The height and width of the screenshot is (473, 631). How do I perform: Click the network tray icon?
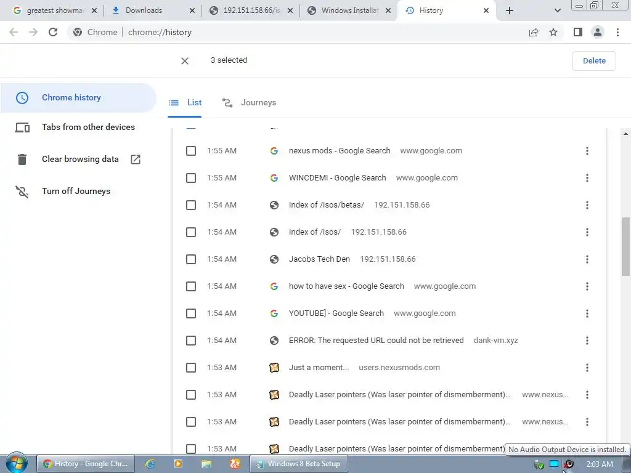tap(554, 464)
